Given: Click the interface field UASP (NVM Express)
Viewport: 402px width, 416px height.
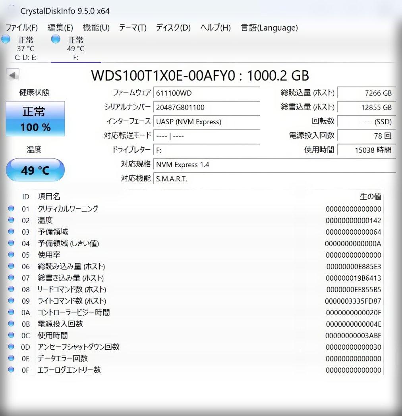Looking at the screenshot, I should 207,122.
